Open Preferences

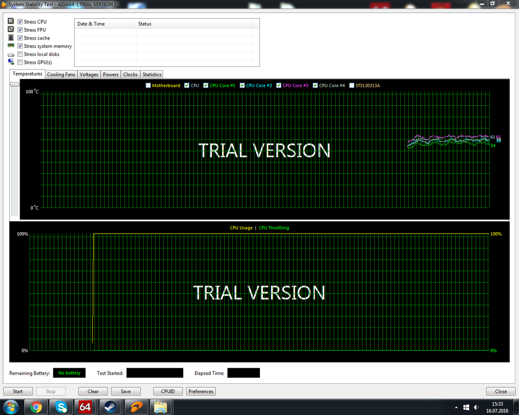click(x=201, y=391)
